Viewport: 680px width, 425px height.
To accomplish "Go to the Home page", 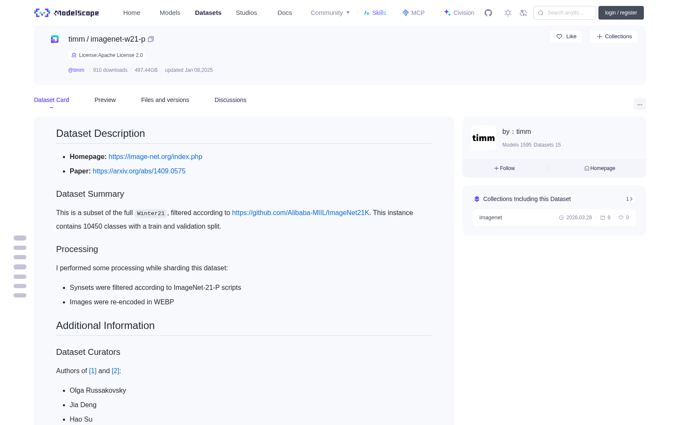I will (132, 13).
